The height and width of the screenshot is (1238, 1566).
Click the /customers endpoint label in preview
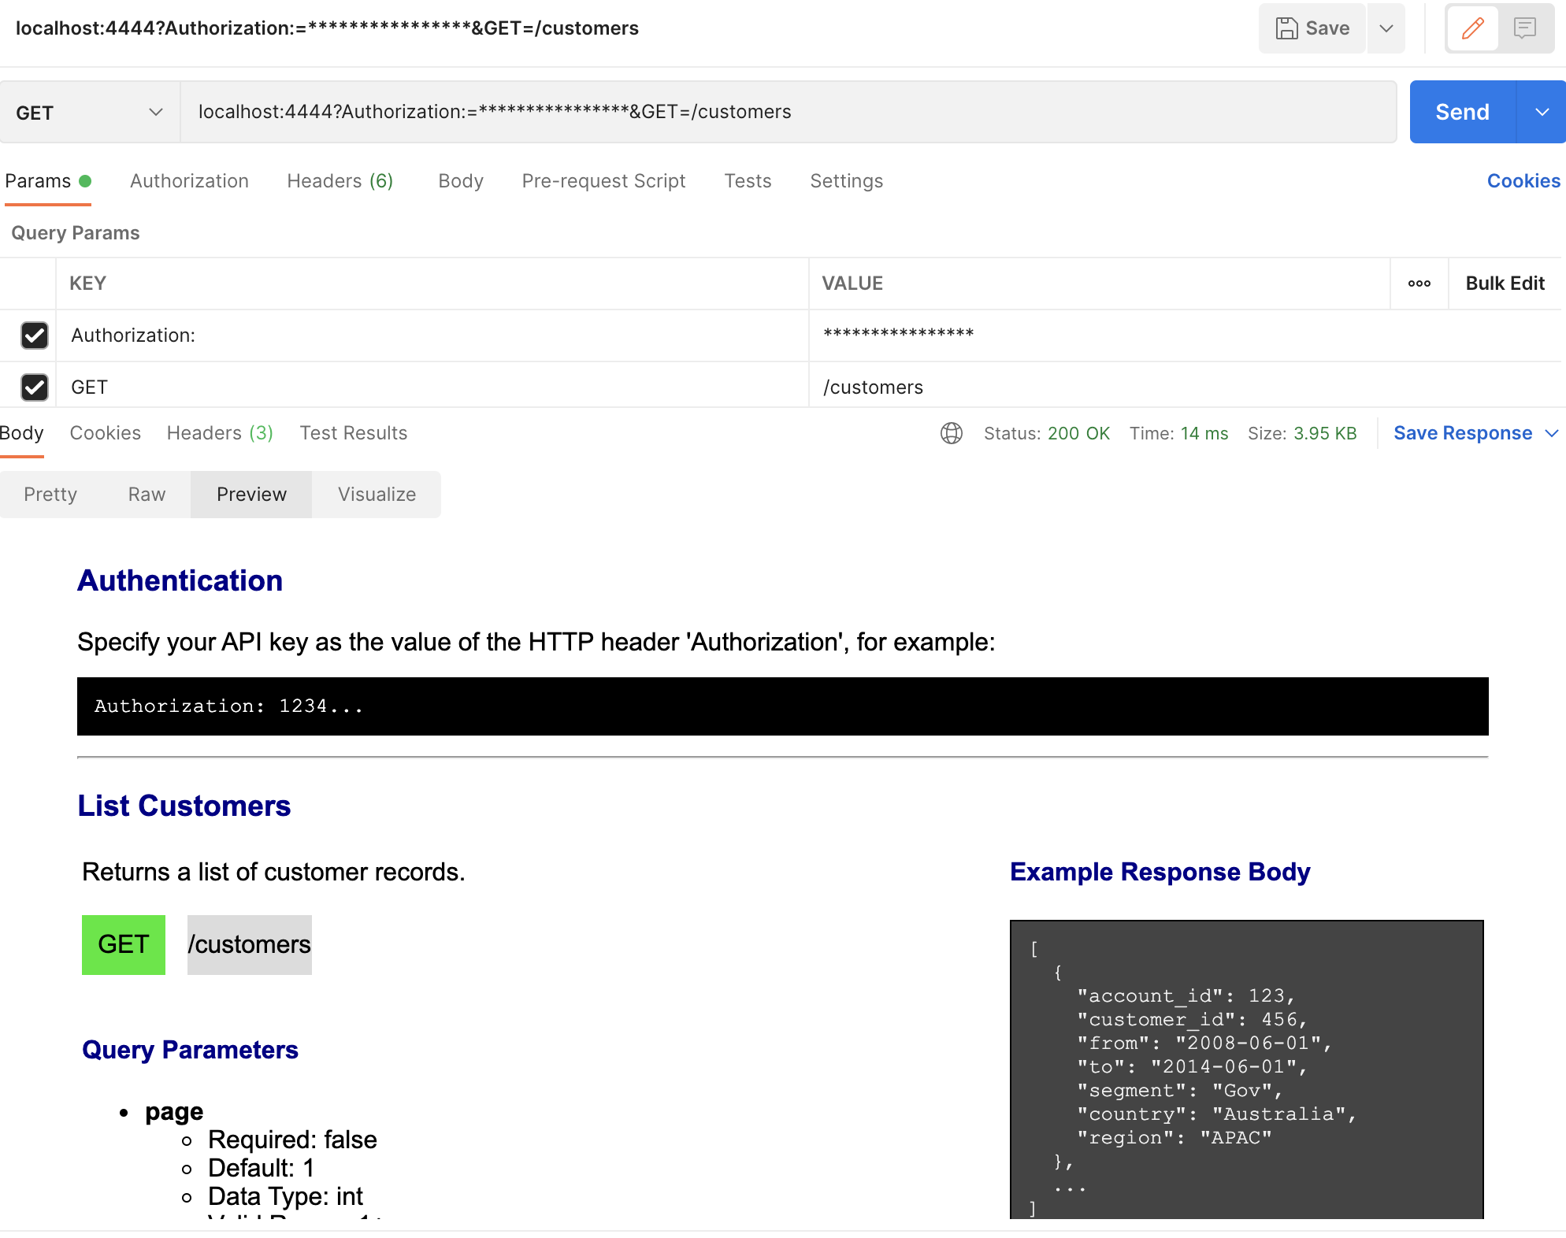pyautogui.click(x=249, y=944)
